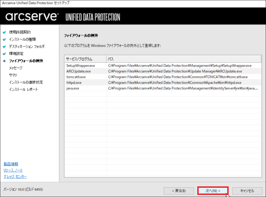Select the インストールの種類 step
The width and height of the screenshot is (266, 197).
coord(22,39)
